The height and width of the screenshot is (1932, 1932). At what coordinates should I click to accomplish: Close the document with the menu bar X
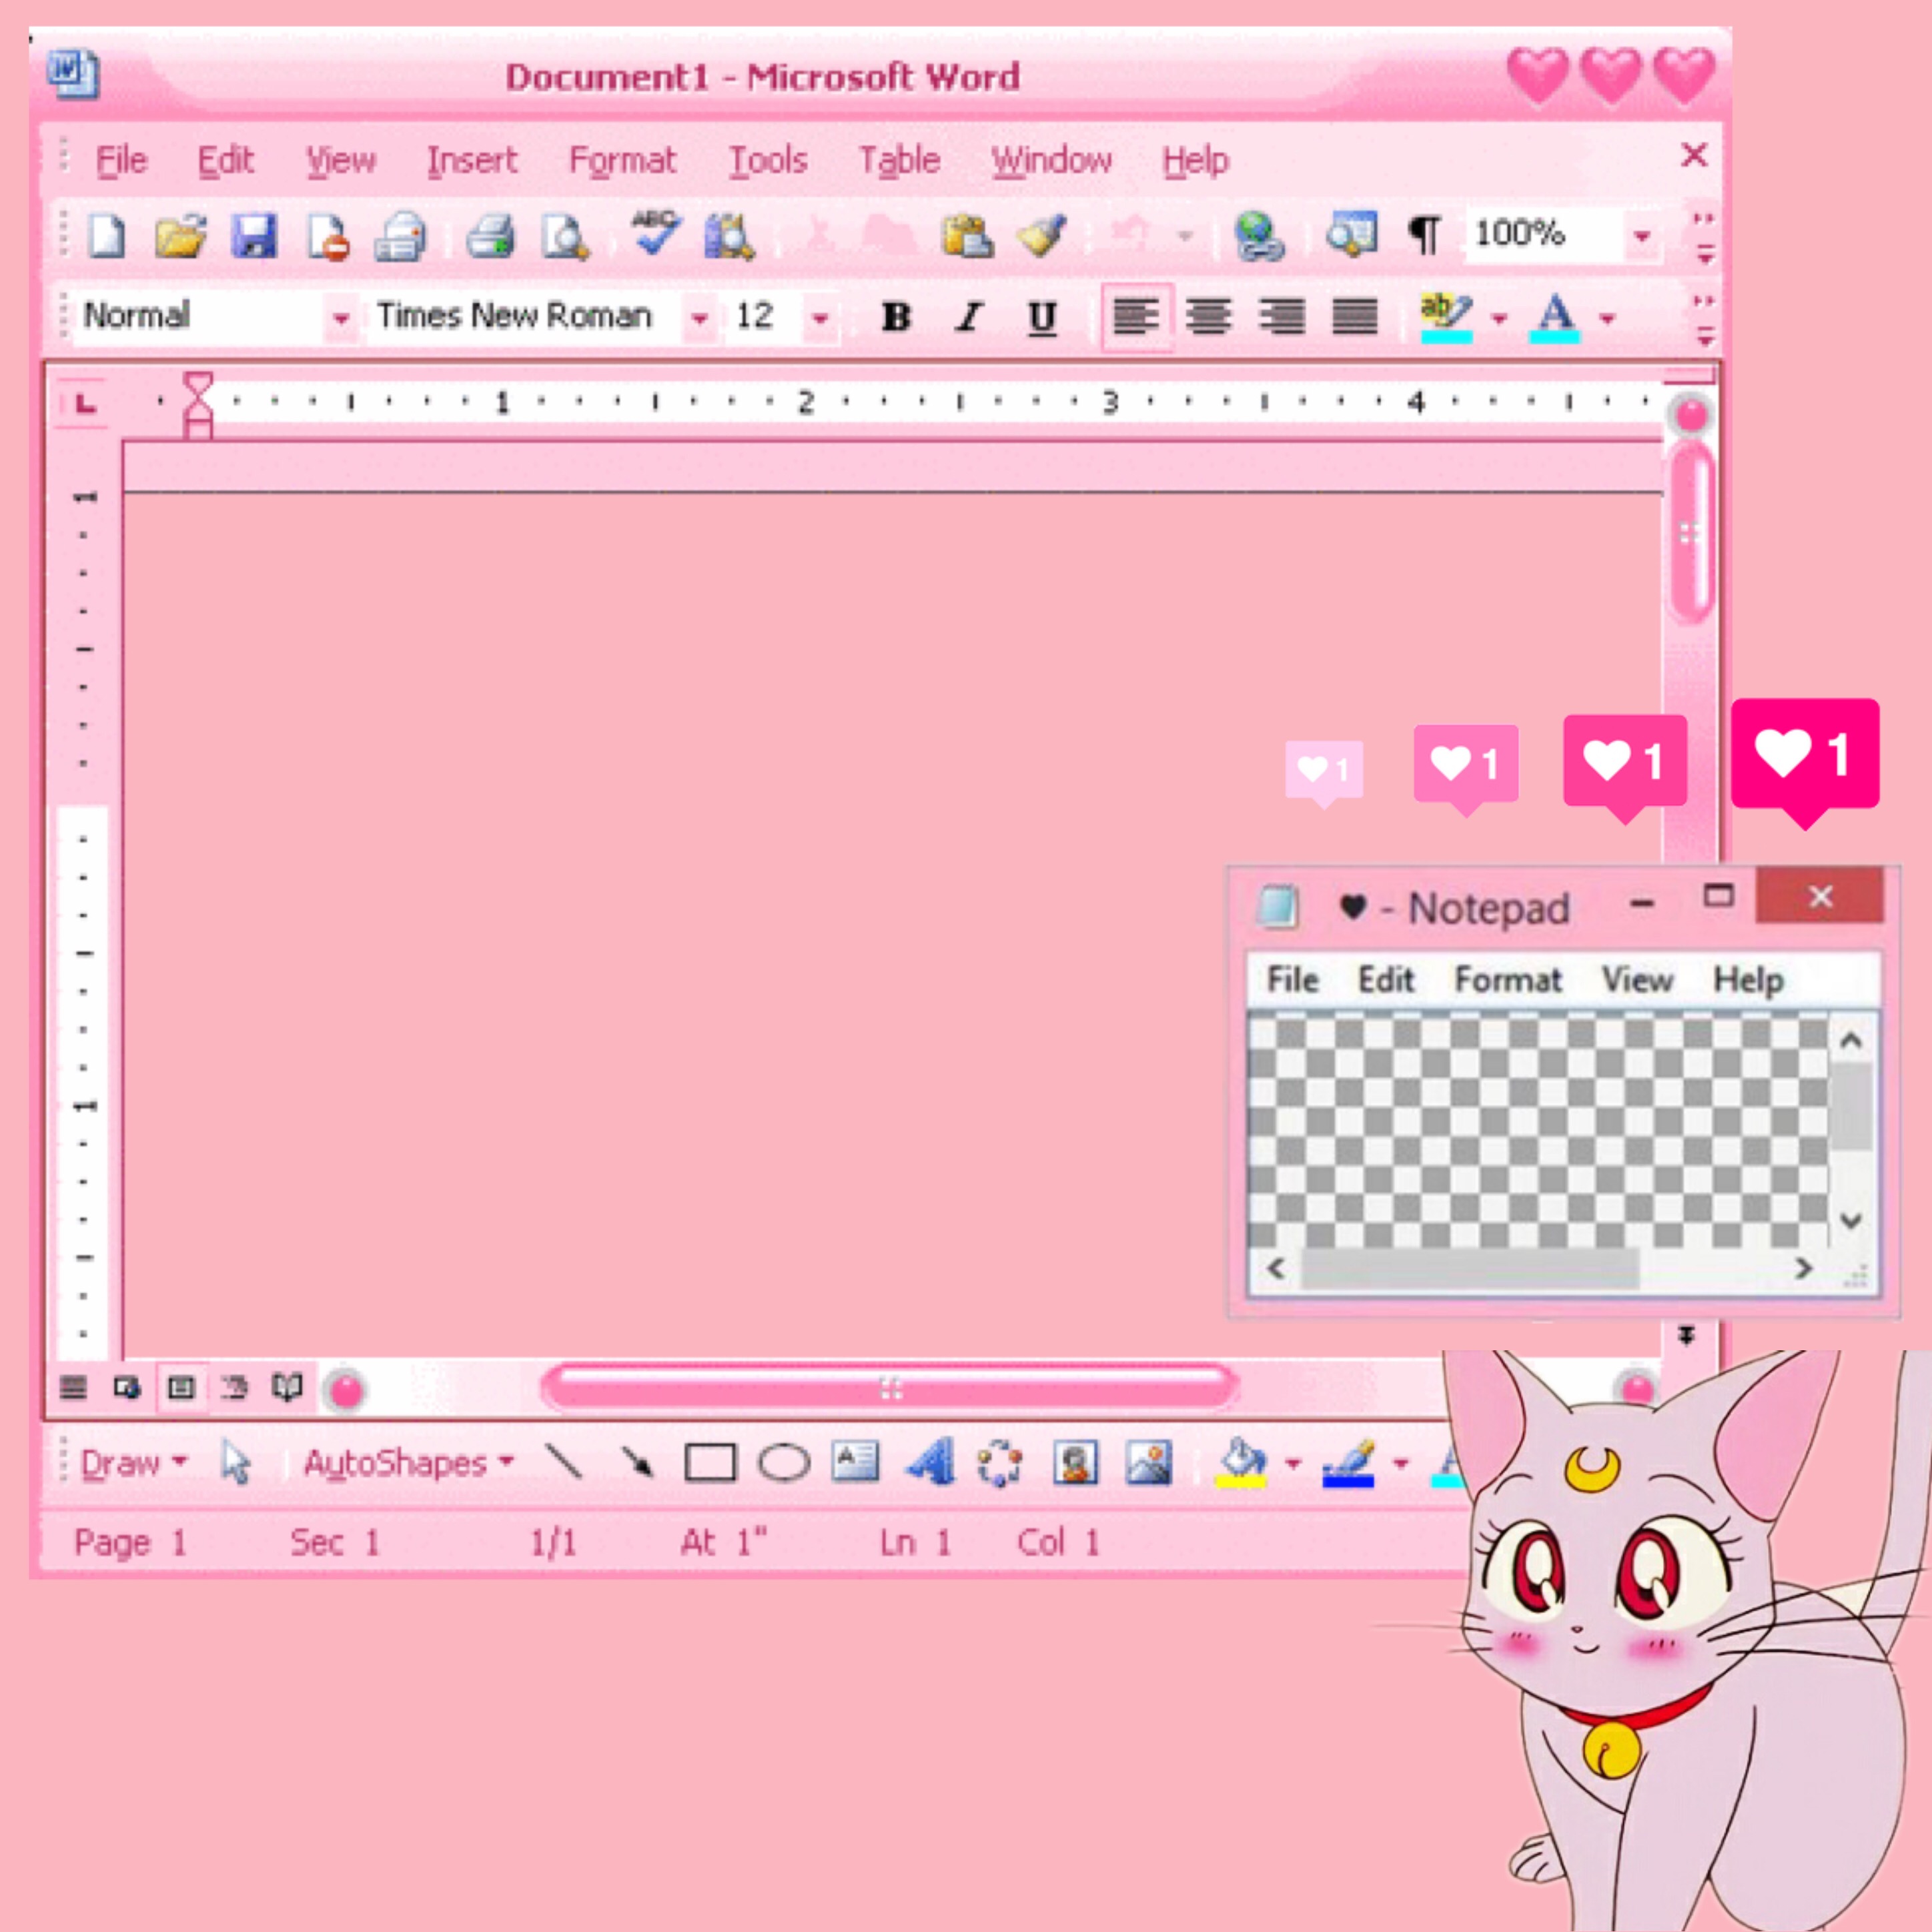tap(1694, 155)
